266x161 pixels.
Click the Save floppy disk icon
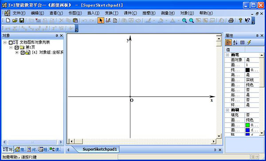click(22, 20)
